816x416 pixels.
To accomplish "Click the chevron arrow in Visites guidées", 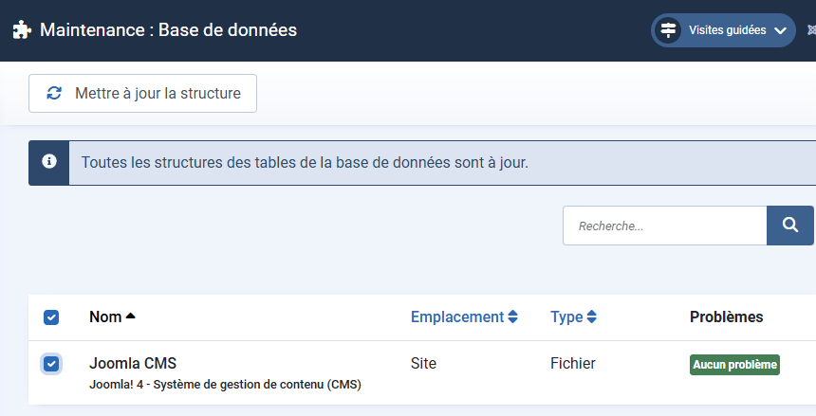I will [780, 30].
